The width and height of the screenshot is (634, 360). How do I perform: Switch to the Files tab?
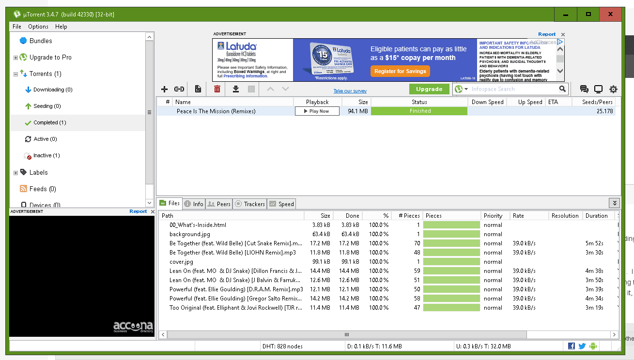[x=170, y=204]
